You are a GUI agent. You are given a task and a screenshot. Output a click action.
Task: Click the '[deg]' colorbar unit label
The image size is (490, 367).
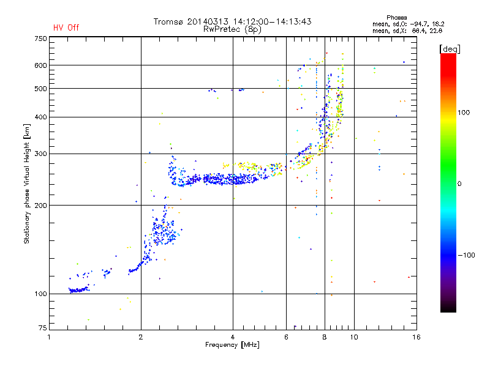coord(450,49)
